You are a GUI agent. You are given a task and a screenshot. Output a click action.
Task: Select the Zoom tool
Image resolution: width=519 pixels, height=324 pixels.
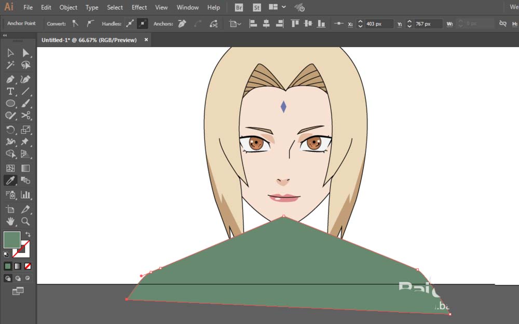tap(25, 221)
